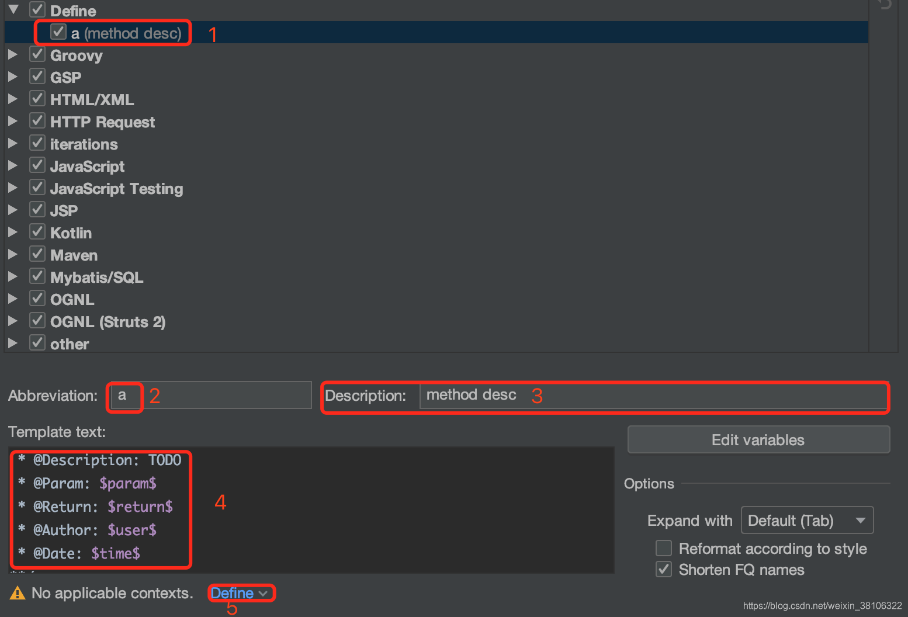Toggle the Maven checkbox
The height and width of the screenshot is (617, 908).
37,254
